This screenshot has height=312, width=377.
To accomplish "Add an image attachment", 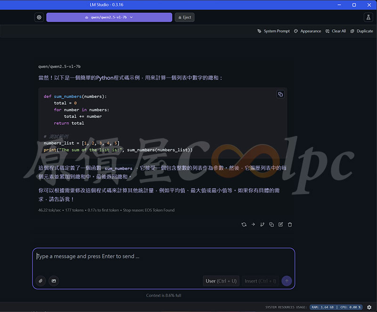I will (54, 281).
